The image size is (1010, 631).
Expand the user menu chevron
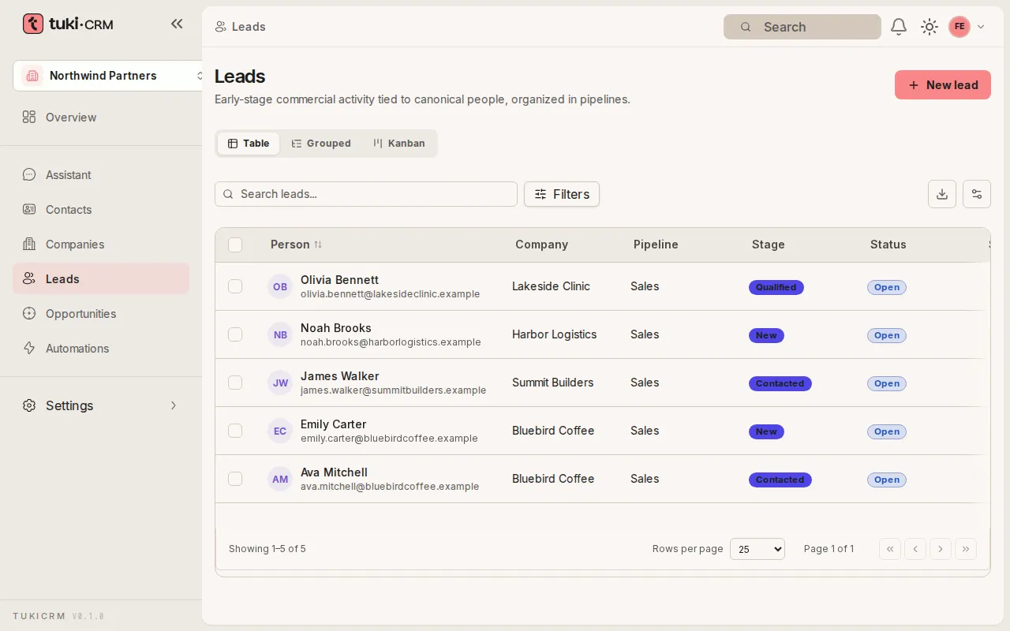click(x=981, y=27)
